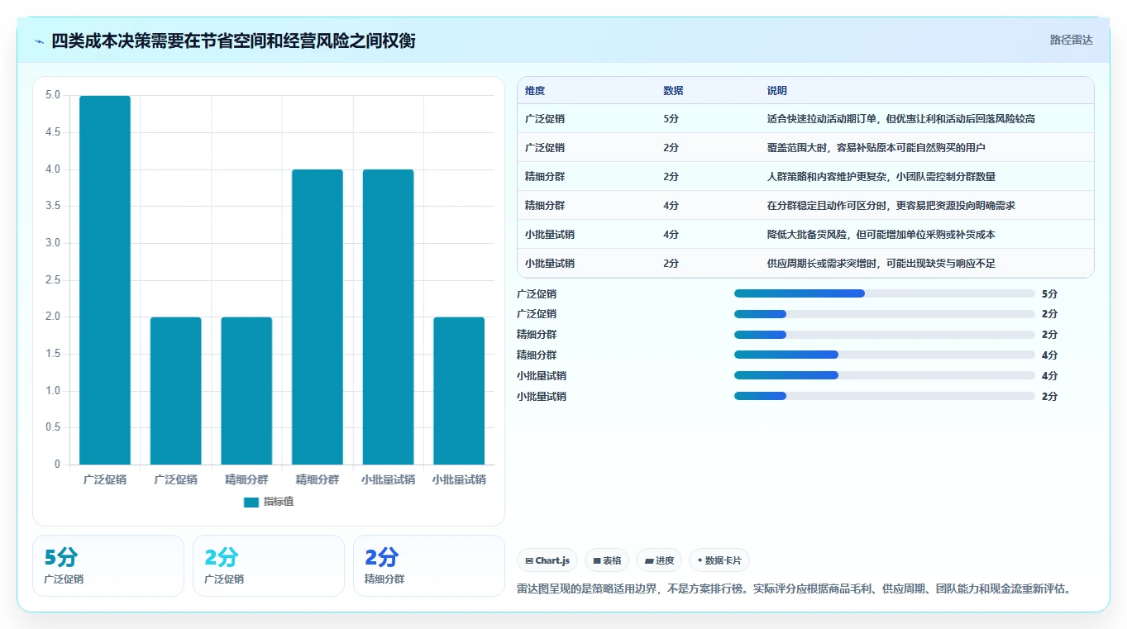Click the 2.5 tick on the chart's Y axis

point(52,280)
